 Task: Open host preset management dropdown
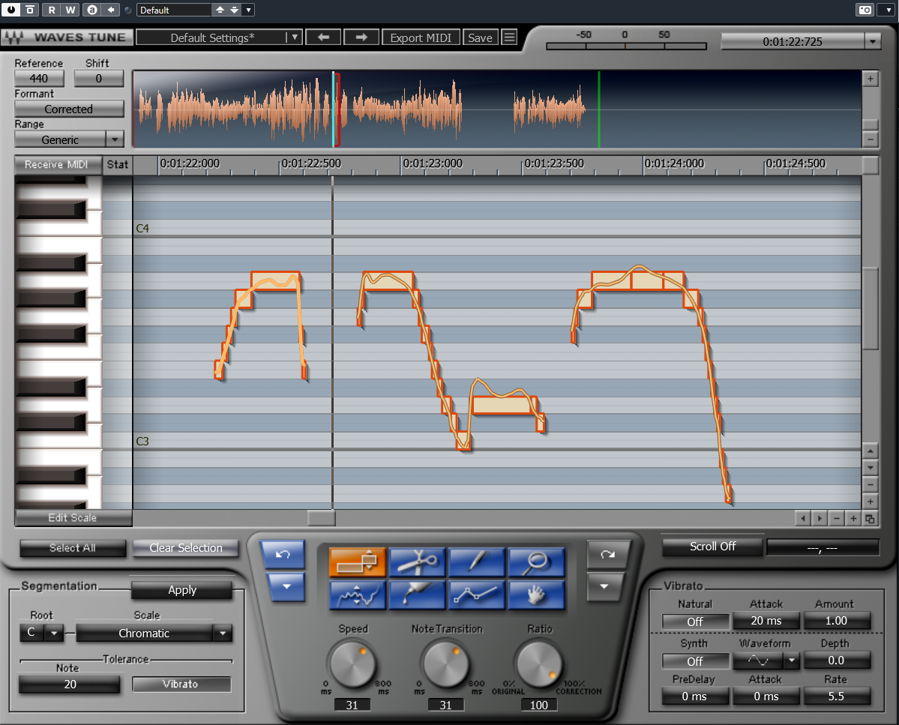pyautogui.click(x=248, y=10)
